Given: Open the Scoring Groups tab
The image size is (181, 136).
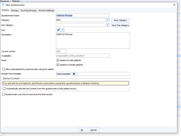Looking at the screenshot, I should coord(29,11).
